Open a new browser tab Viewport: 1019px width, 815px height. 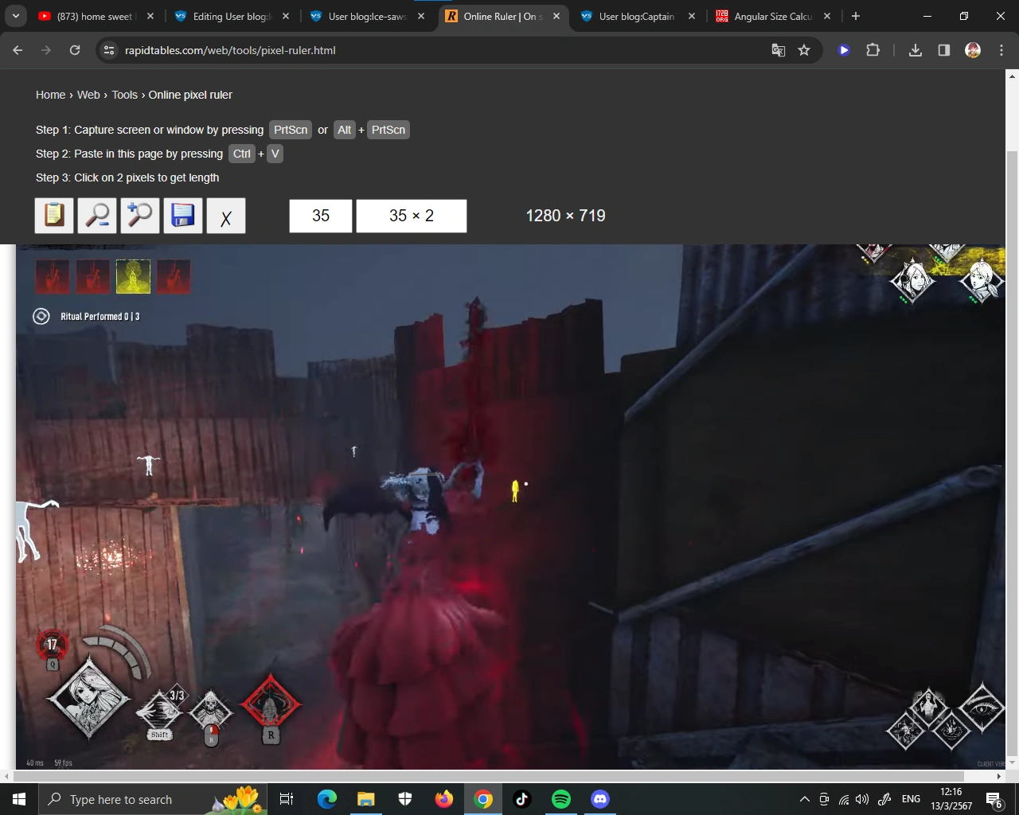856,16
